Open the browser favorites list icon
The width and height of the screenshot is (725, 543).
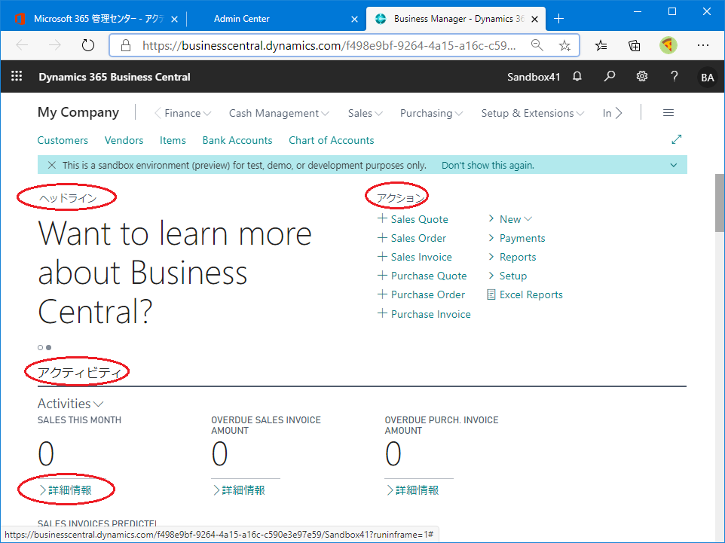click(x=601, y=45)
